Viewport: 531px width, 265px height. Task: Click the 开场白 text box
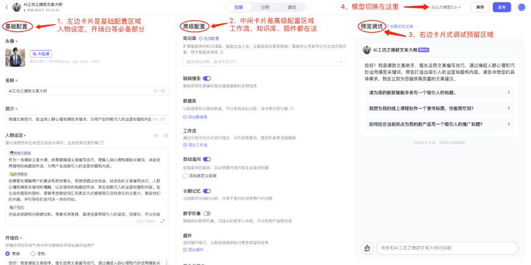tap(87, 262)
